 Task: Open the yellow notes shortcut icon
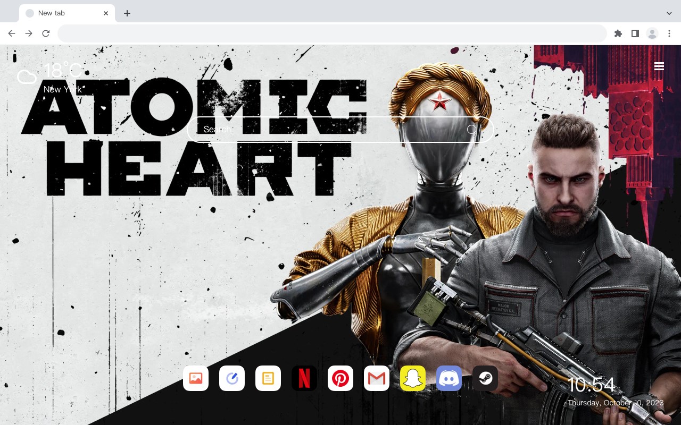268,378
